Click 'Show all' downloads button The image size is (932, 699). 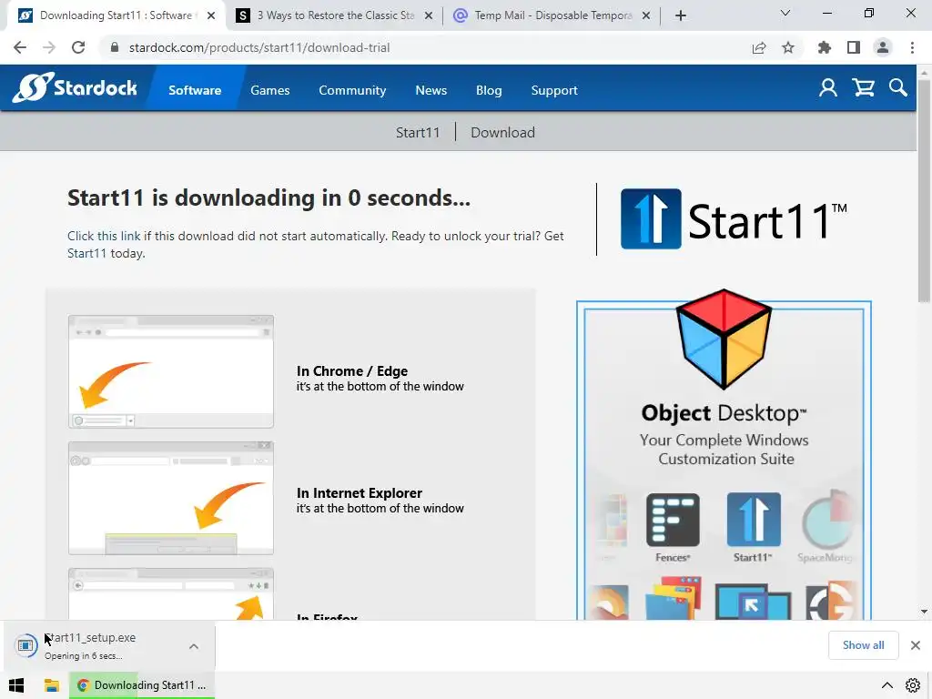[x=863, y=645]
